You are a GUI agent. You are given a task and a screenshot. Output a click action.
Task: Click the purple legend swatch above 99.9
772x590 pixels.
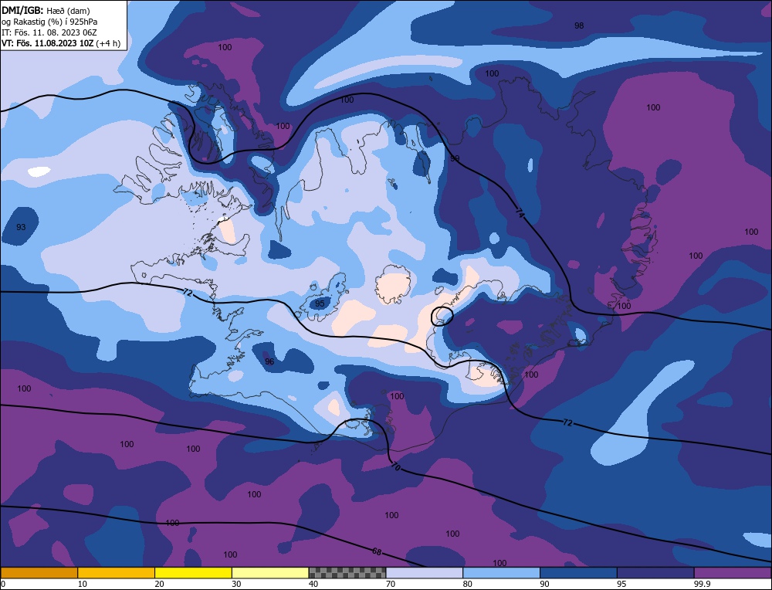click(x=733, y=573)
